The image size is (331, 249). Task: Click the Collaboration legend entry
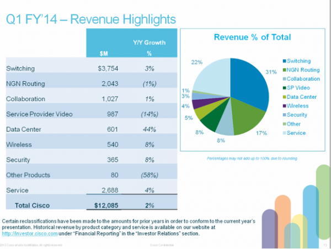tap(301, 79)
